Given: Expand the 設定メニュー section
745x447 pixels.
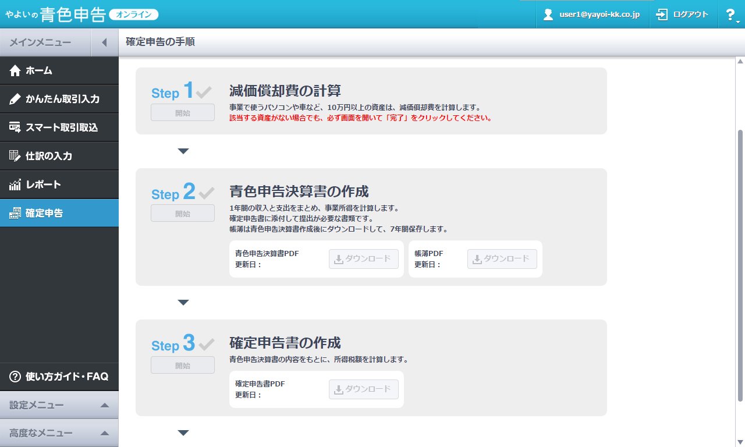Looking at the screenshot, I should click(59, 405).
